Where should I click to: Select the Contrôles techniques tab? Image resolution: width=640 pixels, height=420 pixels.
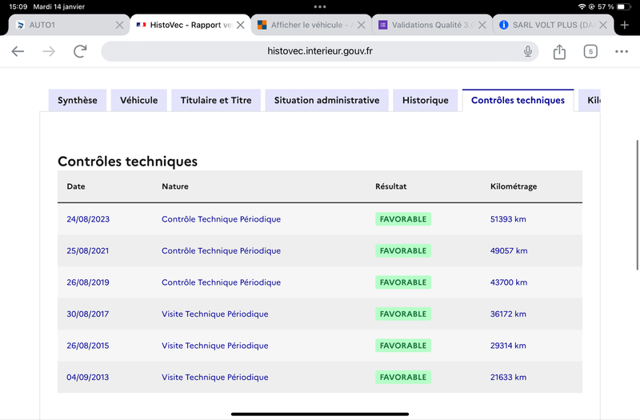tap(518, 101)
